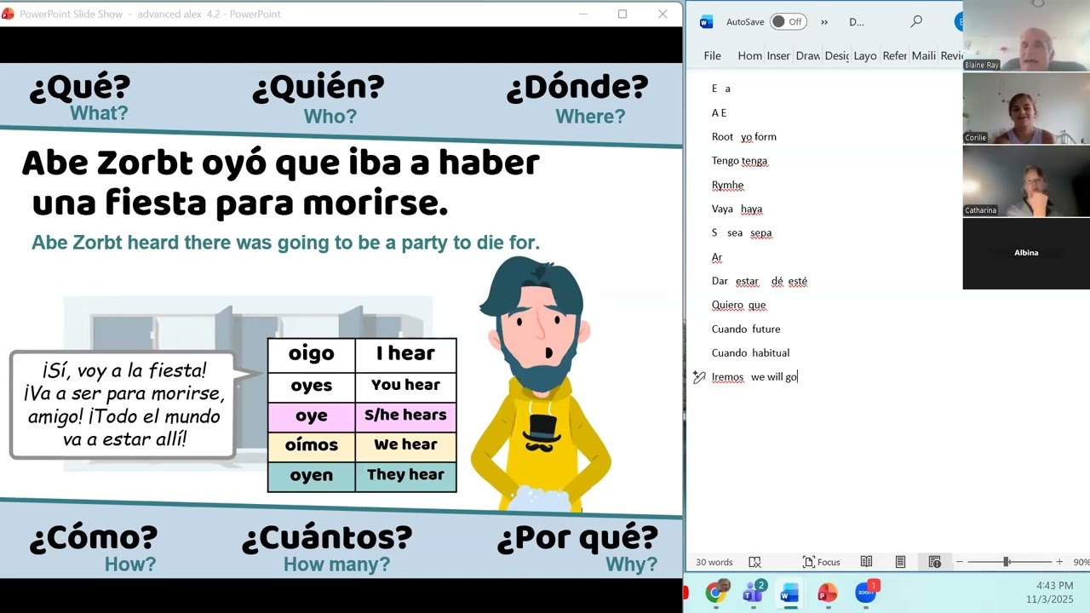Click the '¿Cómo?' question word on slide
The image size is (1090, 613).
pos(94,538)
